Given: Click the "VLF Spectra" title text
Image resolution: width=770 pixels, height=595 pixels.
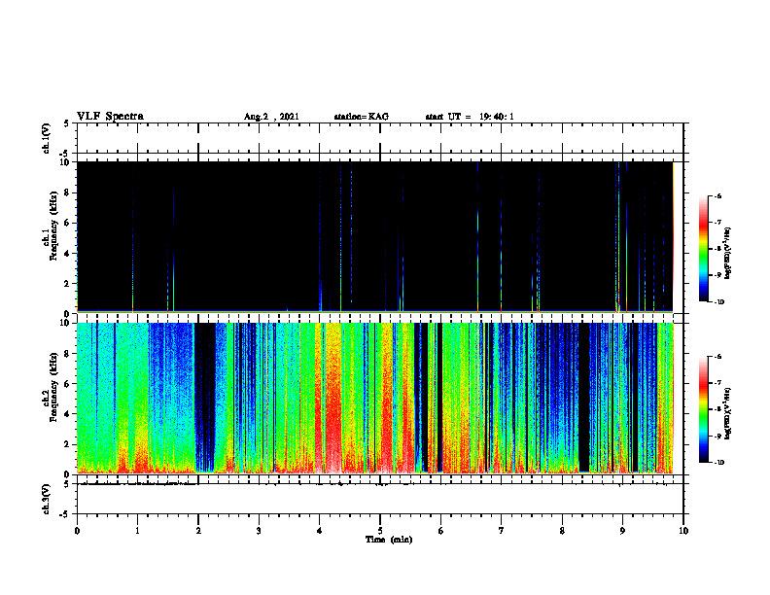Looking at the screenshot, I should point(110,117).
